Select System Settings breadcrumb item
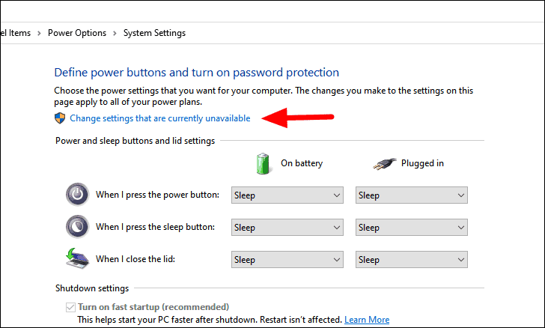The height and width of the screenshot is (328, 545). pyautogui.click(x=153, y=33)
